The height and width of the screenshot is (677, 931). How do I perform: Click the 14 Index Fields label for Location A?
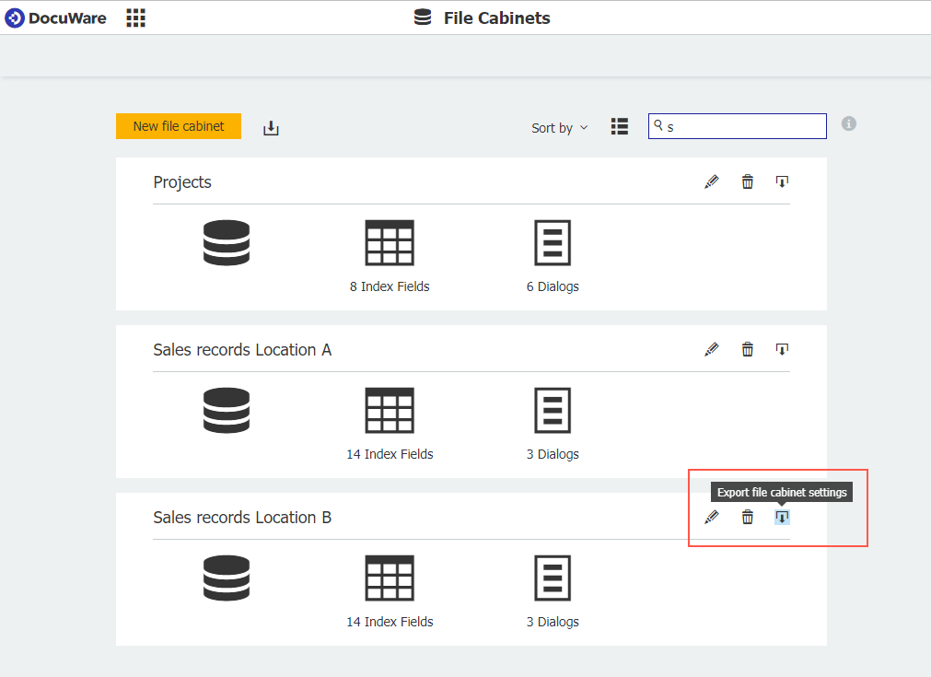point(390,453)
